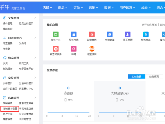Open 发微淘 link
Image resolution: width=165 pixels, height=124 pixels.
point(23,43)
